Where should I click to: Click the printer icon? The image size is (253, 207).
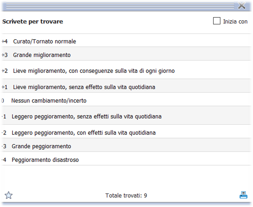tap(243, 195)
